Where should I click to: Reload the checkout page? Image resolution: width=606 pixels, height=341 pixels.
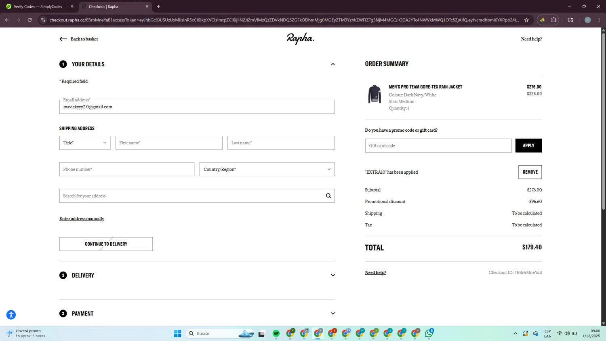pos(29,20)
